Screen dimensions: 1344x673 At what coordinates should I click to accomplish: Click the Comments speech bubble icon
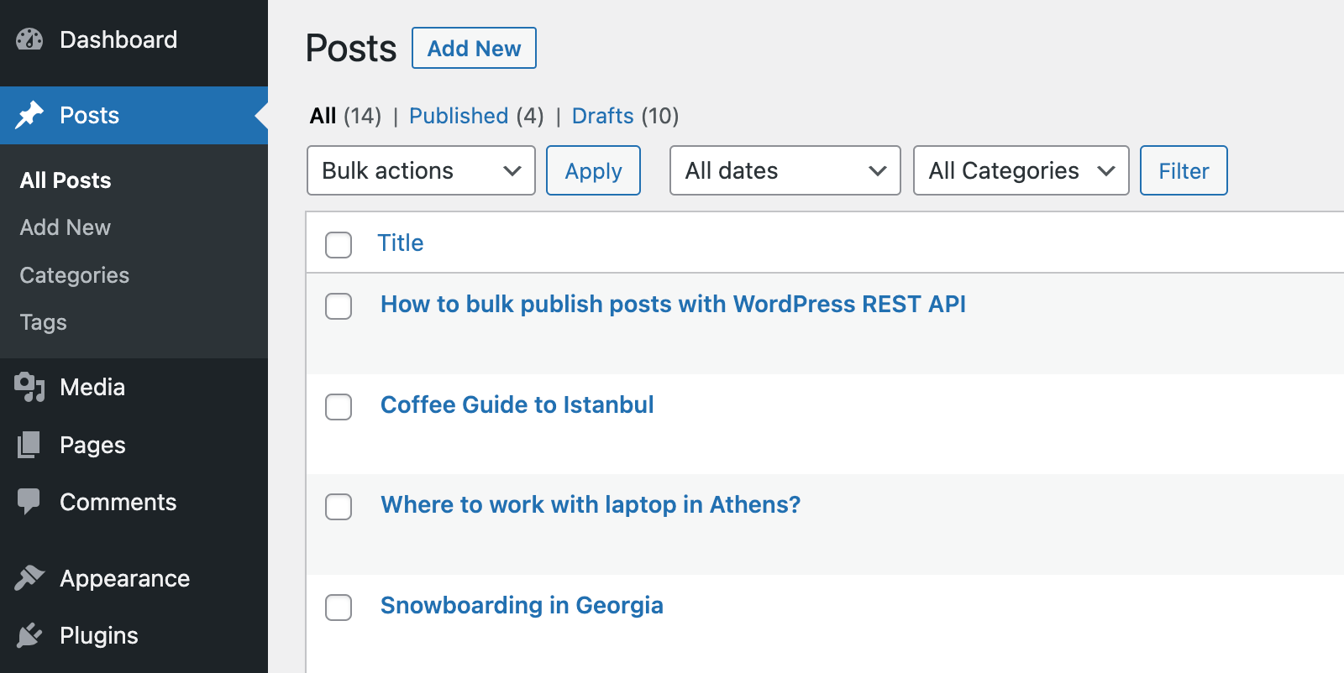(x=29, y=501)
